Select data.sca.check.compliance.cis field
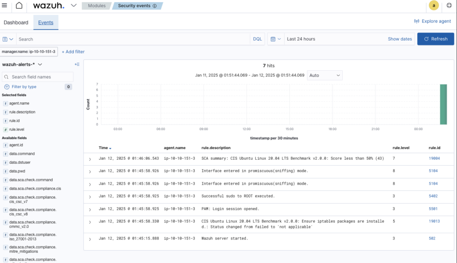The image size is (457, 263). pyautogui.click(x=35, y=189)
